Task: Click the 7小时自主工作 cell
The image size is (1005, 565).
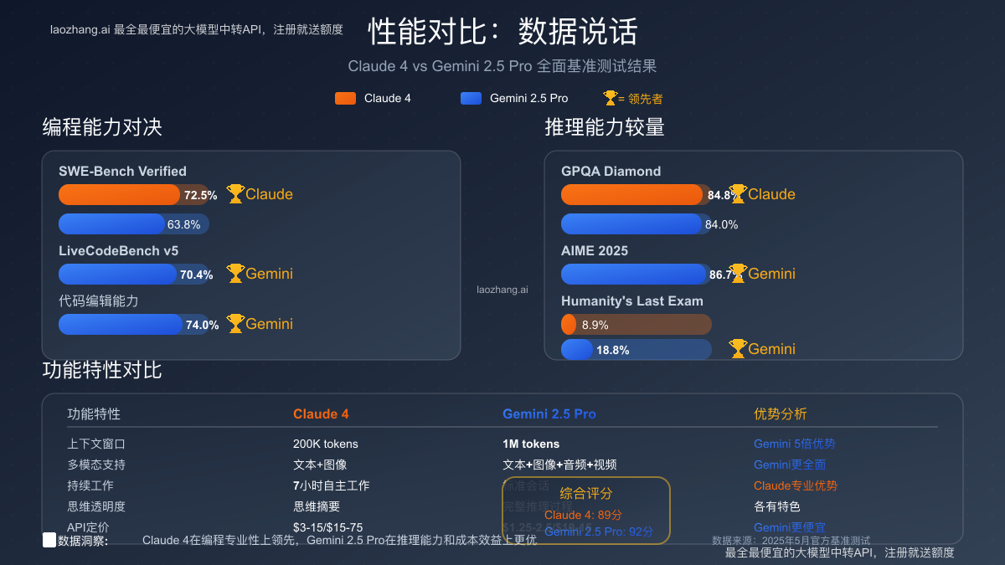Action: click(x=331, y=485)
